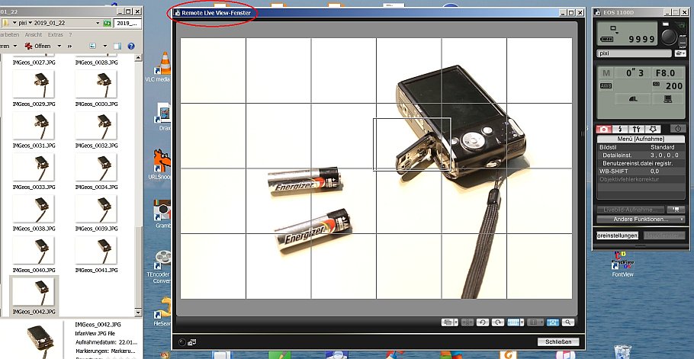Click the image quality L setting
The height and width of the screenshot is (359, 694).
pyautogui.click(x=633, y=99)
